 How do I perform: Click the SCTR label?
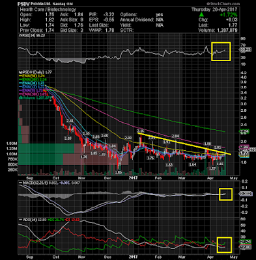(126, 31)
